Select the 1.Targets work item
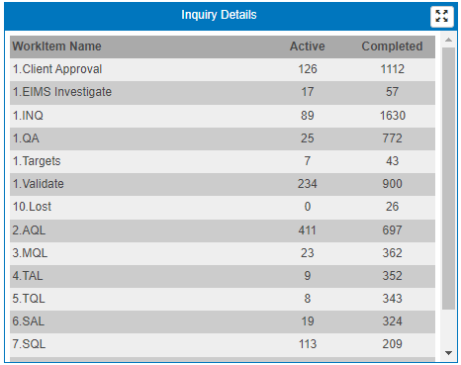The image size is (461, 365). click(37, 161)
